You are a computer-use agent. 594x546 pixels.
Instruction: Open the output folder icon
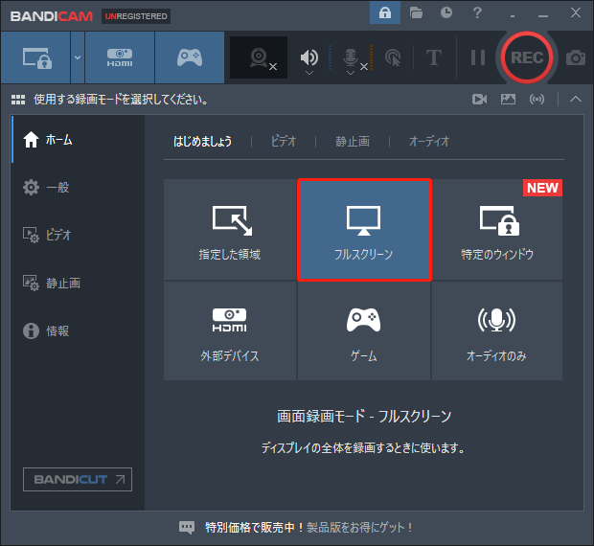(416, 12)
